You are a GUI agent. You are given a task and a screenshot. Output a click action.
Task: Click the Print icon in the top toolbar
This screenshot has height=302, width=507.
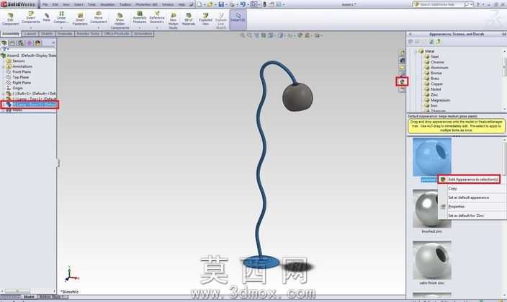tap(232, 4)
